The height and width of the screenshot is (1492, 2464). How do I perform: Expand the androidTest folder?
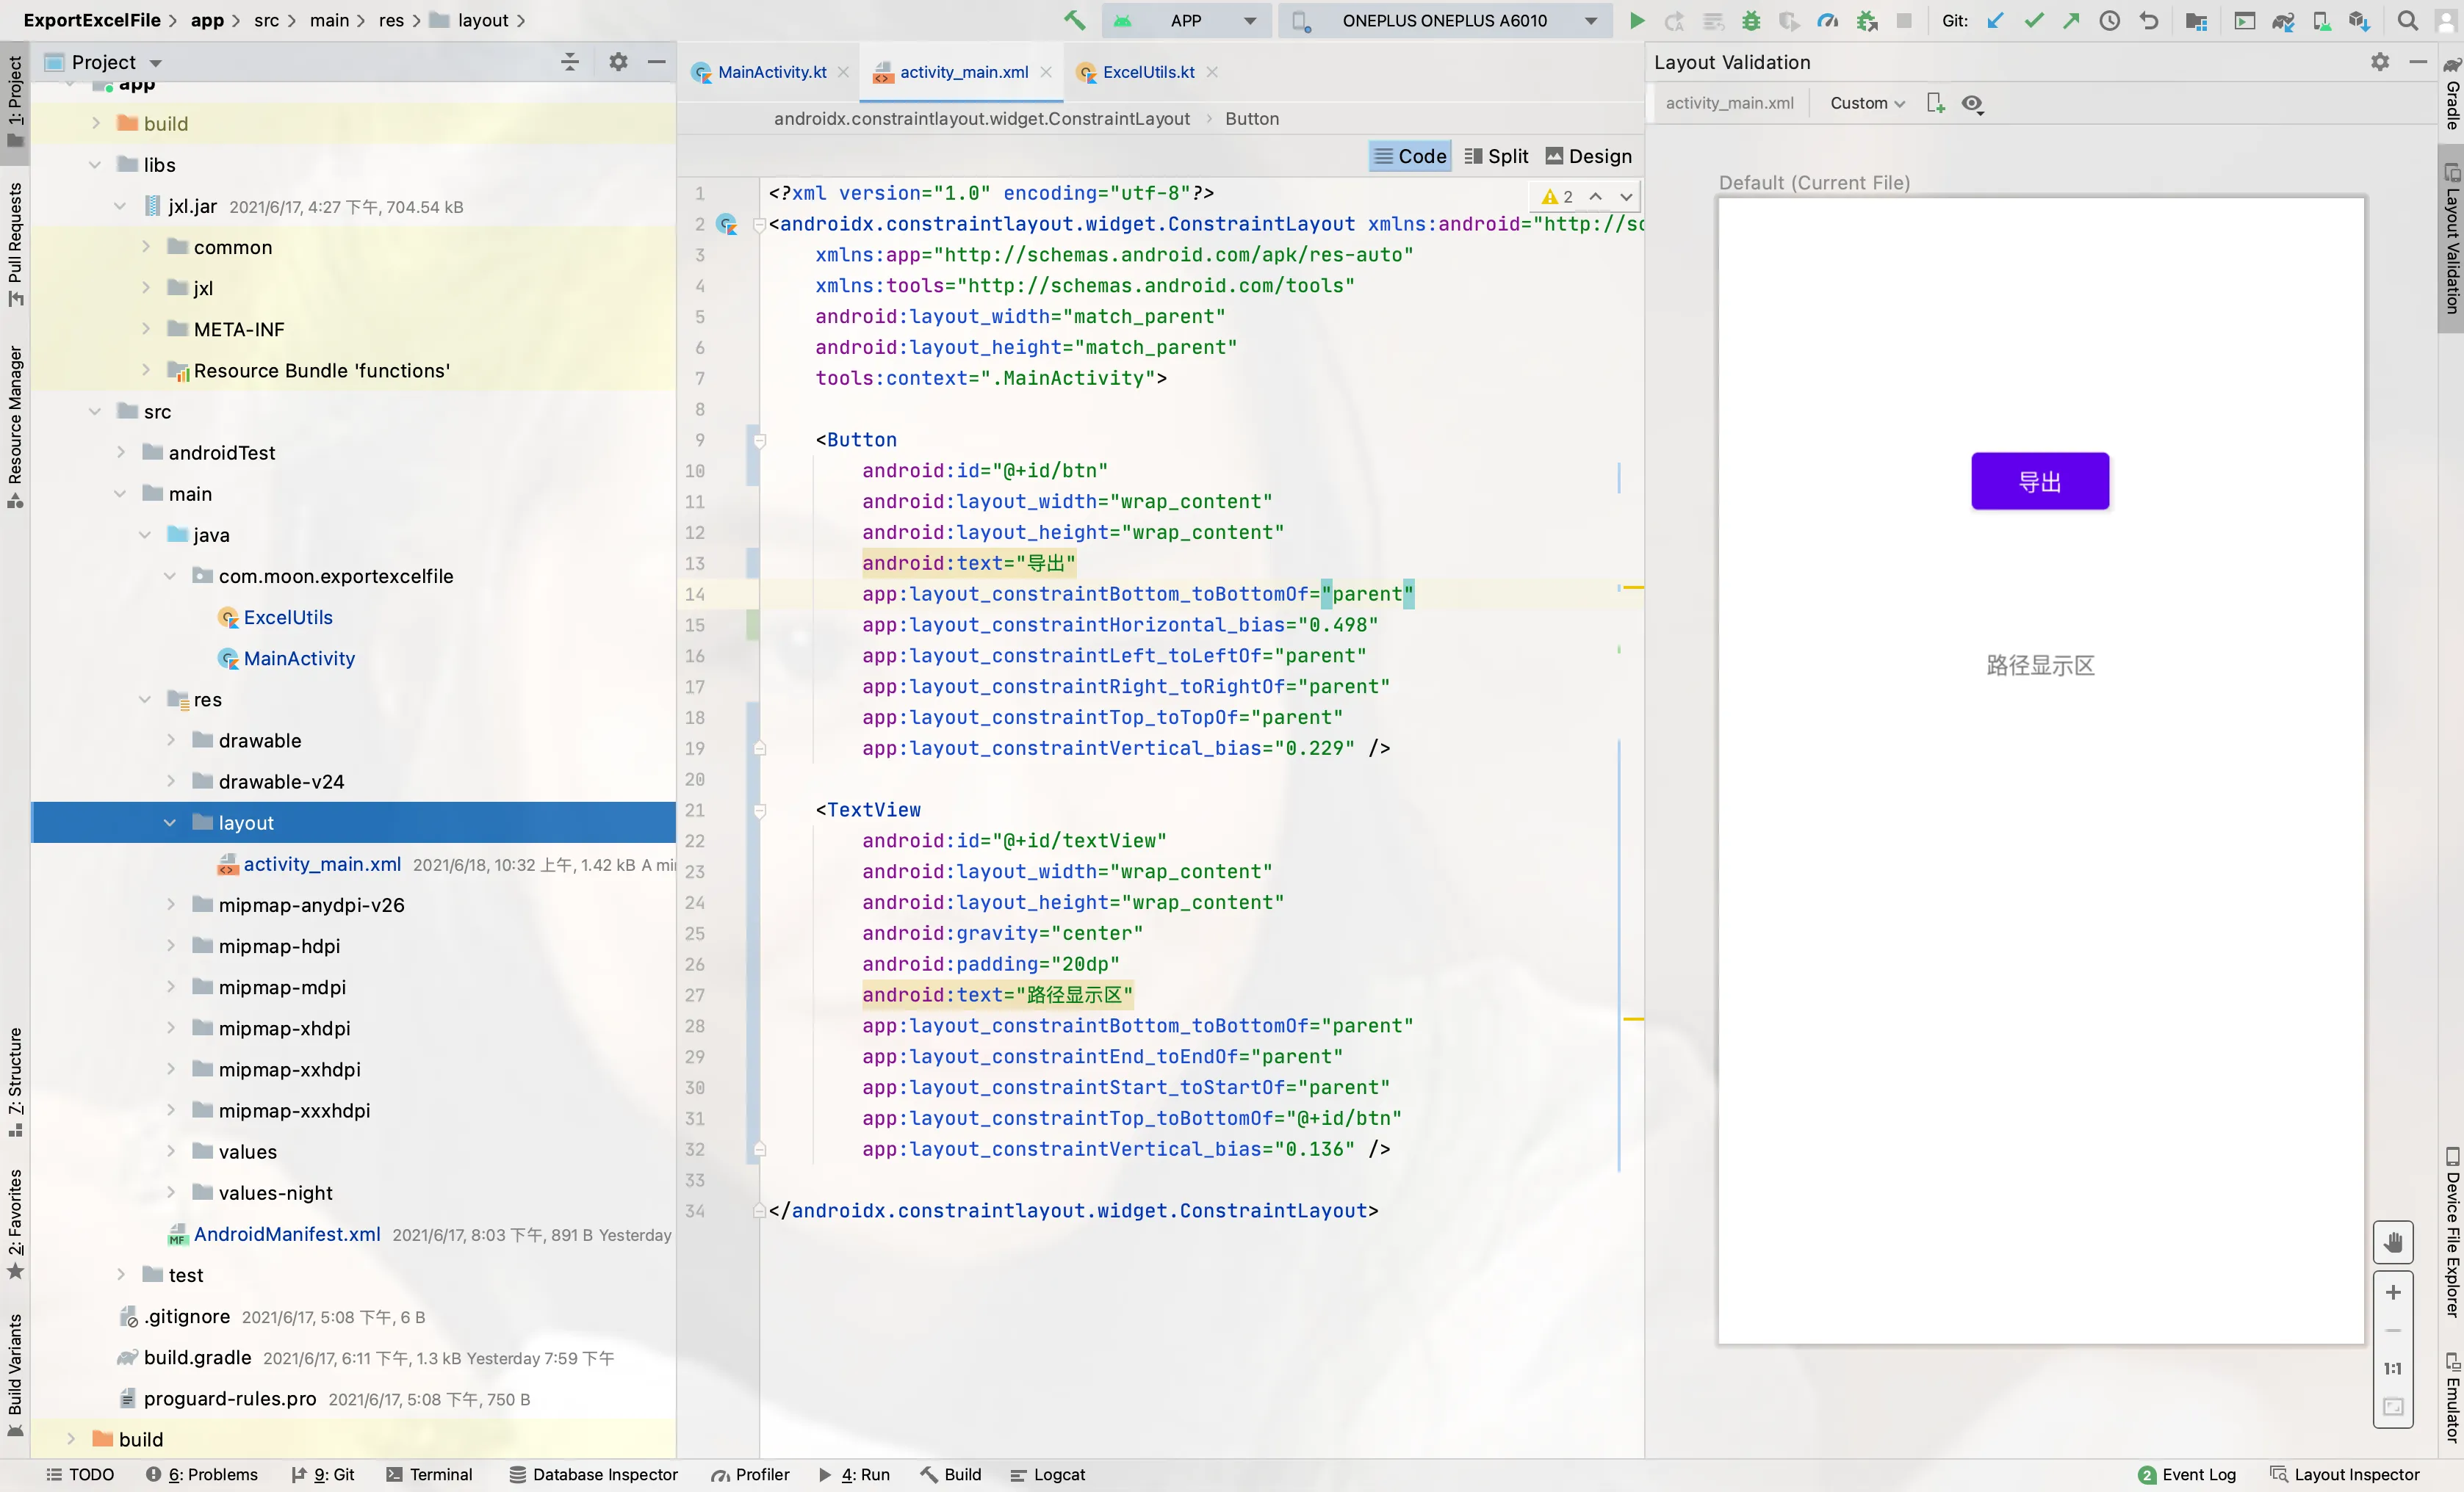(x=120, y=453)
